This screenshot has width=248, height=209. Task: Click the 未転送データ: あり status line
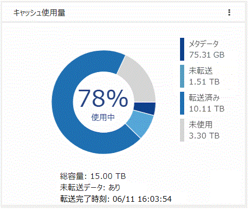[90, 188]
